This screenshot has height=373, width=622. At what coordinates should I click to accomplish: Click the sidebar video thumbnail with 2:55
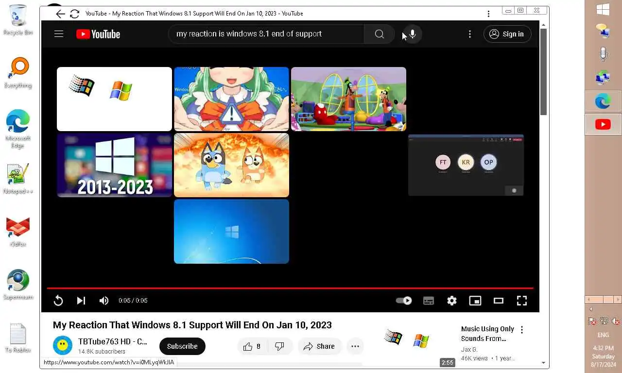417,345
